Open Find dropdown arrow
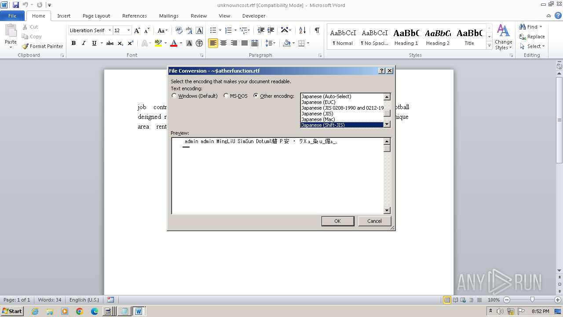The height and width of the screenshot is (317, 563). (541, 27)
